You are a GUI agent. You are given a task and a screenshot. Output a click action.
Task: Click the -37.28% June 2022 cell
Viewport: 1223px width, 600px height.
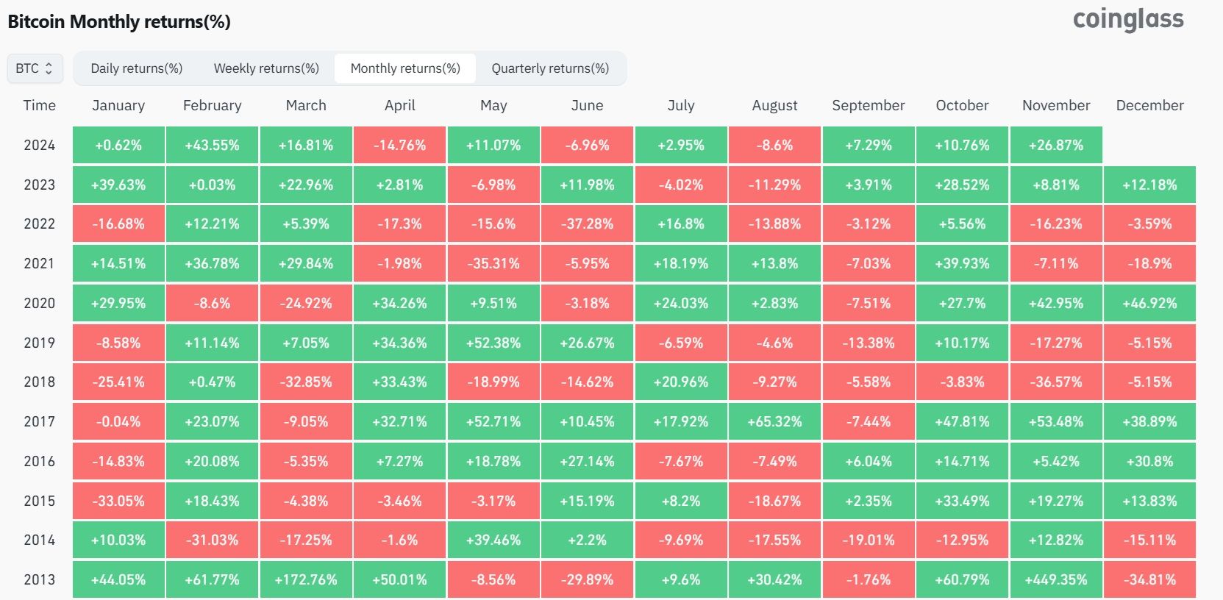coord(587,224)
